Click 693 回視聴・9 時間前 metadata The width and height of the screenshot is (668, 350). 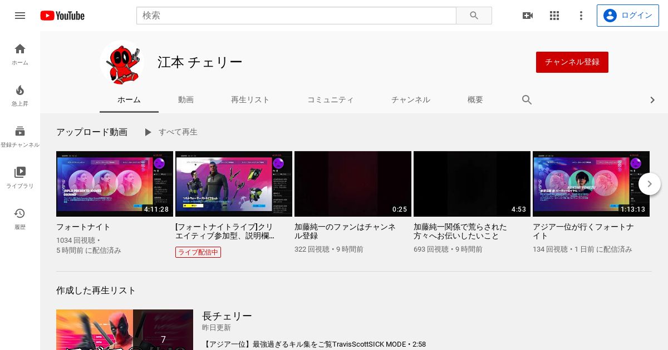point(448,249)
